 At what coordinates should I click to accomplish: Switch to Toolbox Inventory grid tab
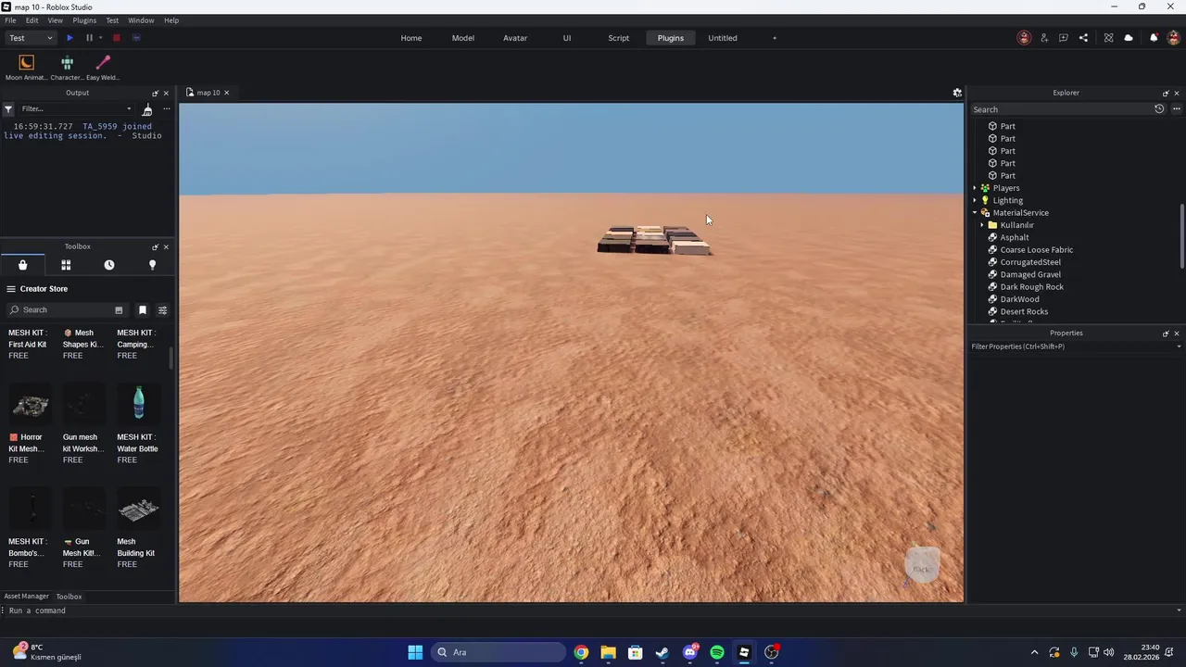[66, 265]
